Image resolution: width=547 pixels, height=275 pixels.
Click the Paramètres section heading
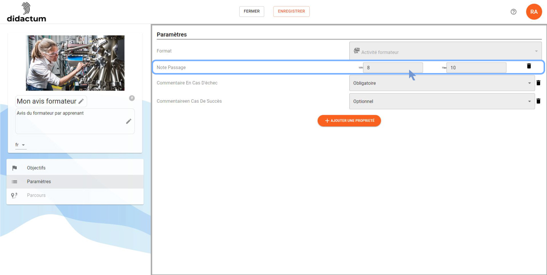tap(172, 35)
